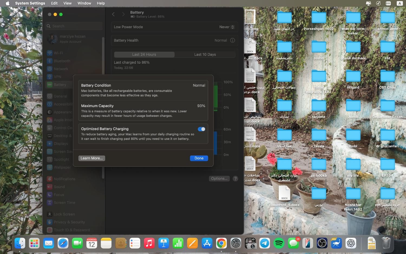
Task: Select the azmon jame desktop folder
Action: pyautogui.click(x=387, y=21)
